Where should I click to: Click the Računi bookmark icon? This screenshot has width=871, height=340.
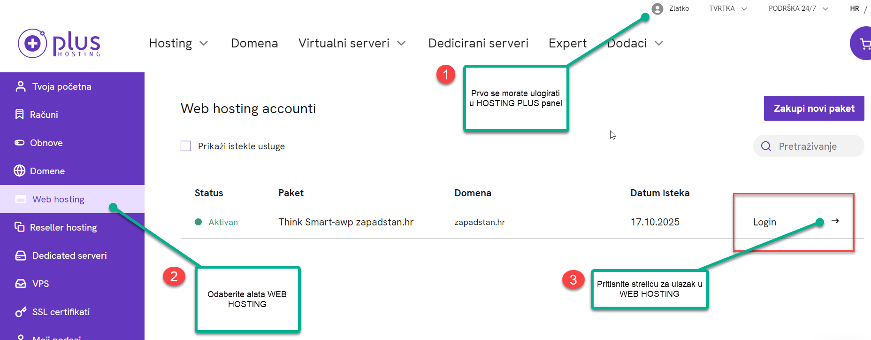(x=19, y=115)
